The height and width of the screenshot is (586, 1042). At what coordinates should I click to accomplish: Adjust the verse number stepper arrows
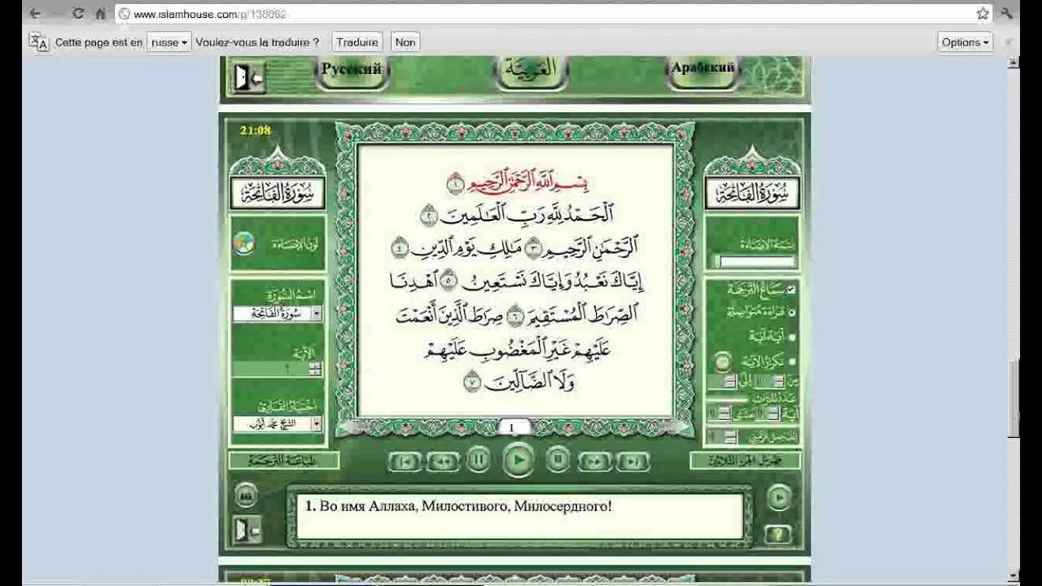click(316, 369)
